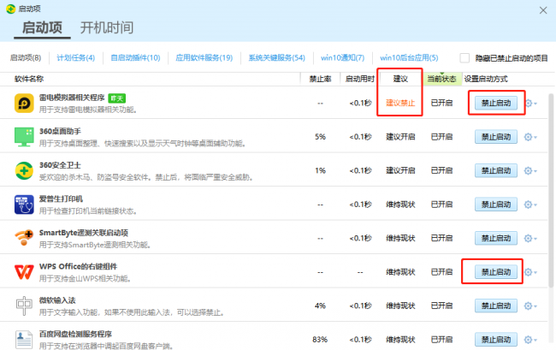The image size is (556, 350).
Task: Click 禁止启动 for WPS Office的右键组件
Action: (x=496, y=272)
